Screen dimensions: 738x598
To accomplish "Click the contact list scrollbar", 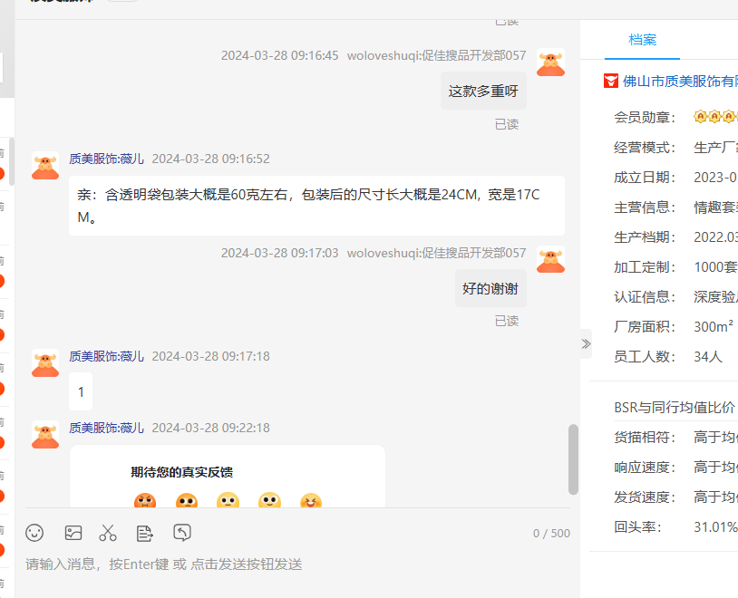I will [12, 162].
